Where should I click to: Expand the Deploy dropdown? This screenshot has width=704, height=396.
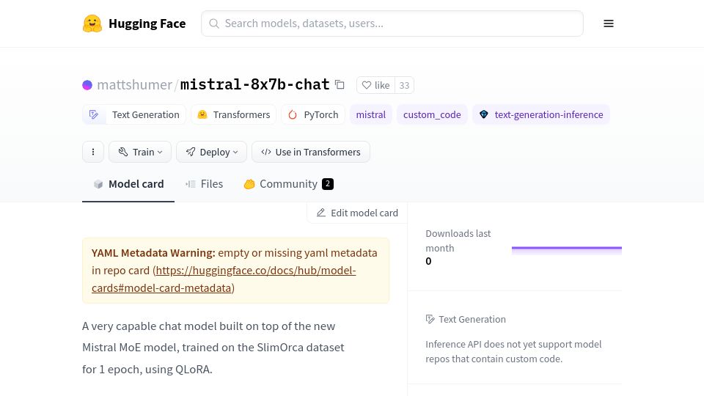[x=211, y=152]
